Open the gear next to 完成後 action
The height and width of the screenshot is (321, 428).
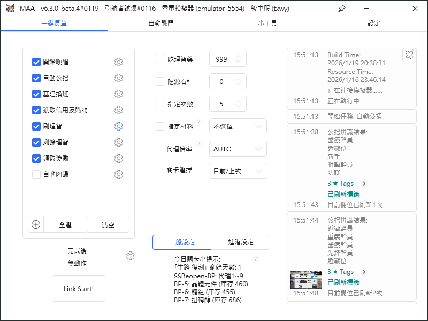pyautogui.click(x=130, y=256)
